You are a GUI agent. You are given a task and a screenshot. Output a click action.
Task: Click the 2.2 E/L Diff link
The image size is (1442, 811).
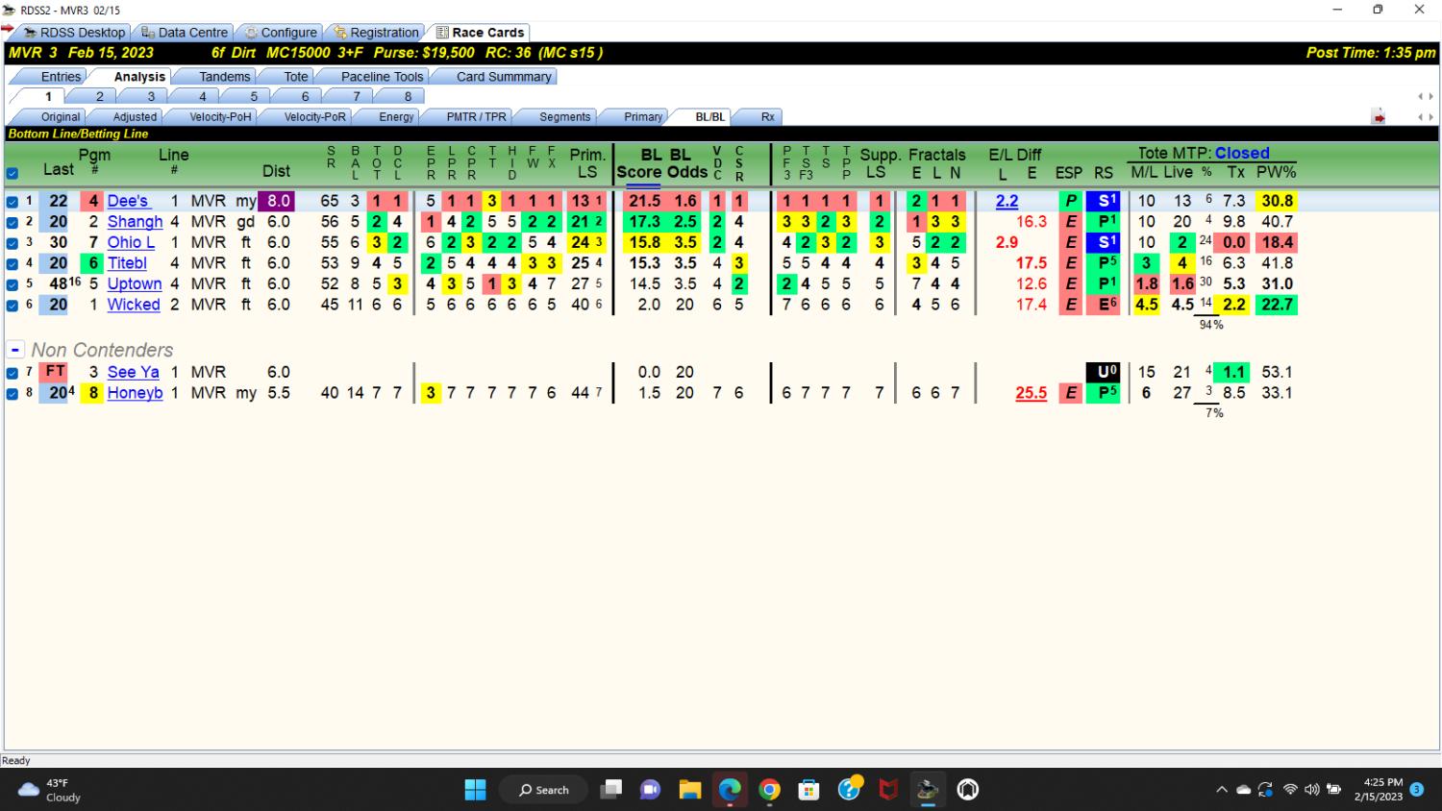pyautogui.click(x=1007, y=202)
